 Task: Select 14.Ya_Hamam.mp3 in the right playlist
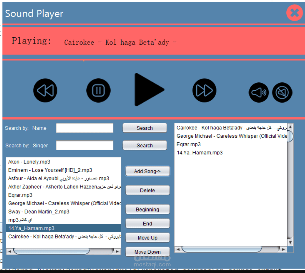click(231, 153)
